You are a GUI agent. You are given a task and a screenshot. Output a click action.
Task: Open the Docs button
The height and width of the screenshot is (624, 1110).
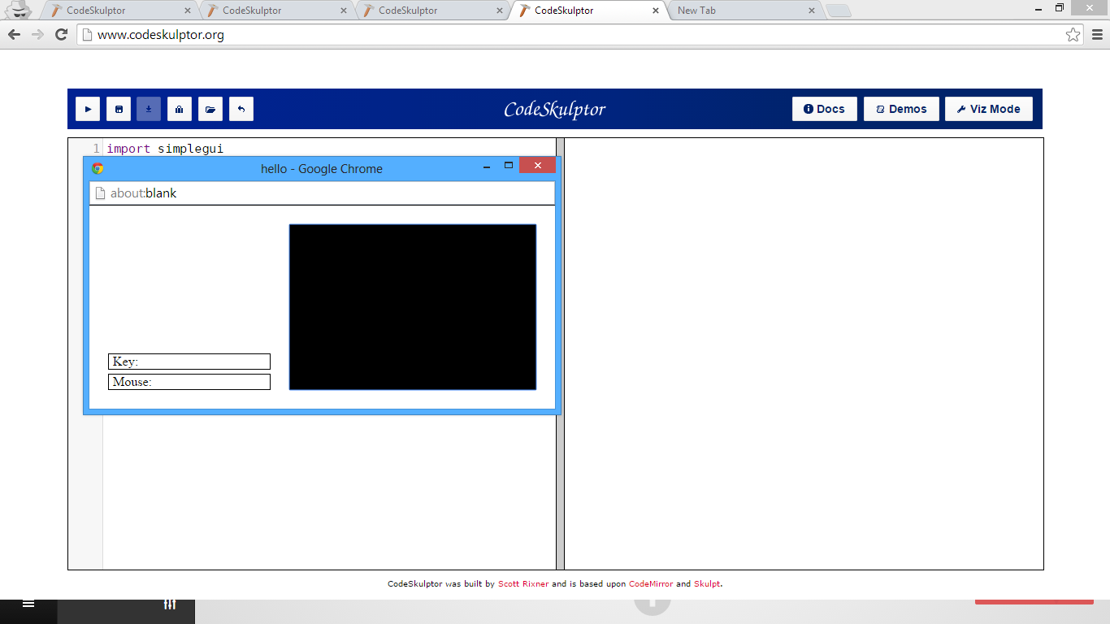[x=825, y=109]
